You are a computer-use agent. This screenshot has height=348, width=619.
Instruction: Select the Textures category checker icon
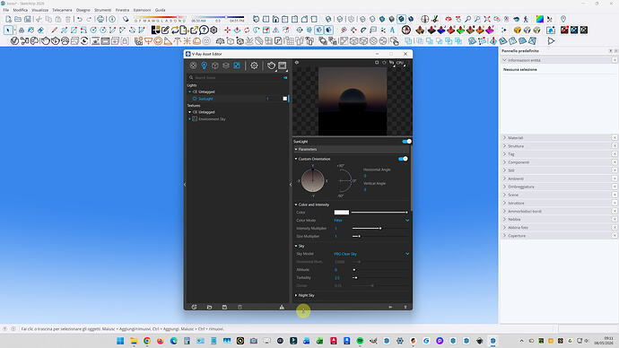(237, 65)
